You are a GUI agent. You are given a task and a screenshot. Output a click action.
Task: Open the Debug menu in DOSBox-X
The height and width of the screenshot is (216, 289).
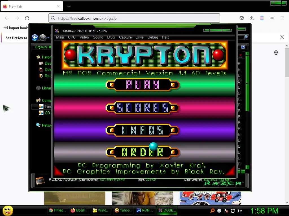point(153,37)
